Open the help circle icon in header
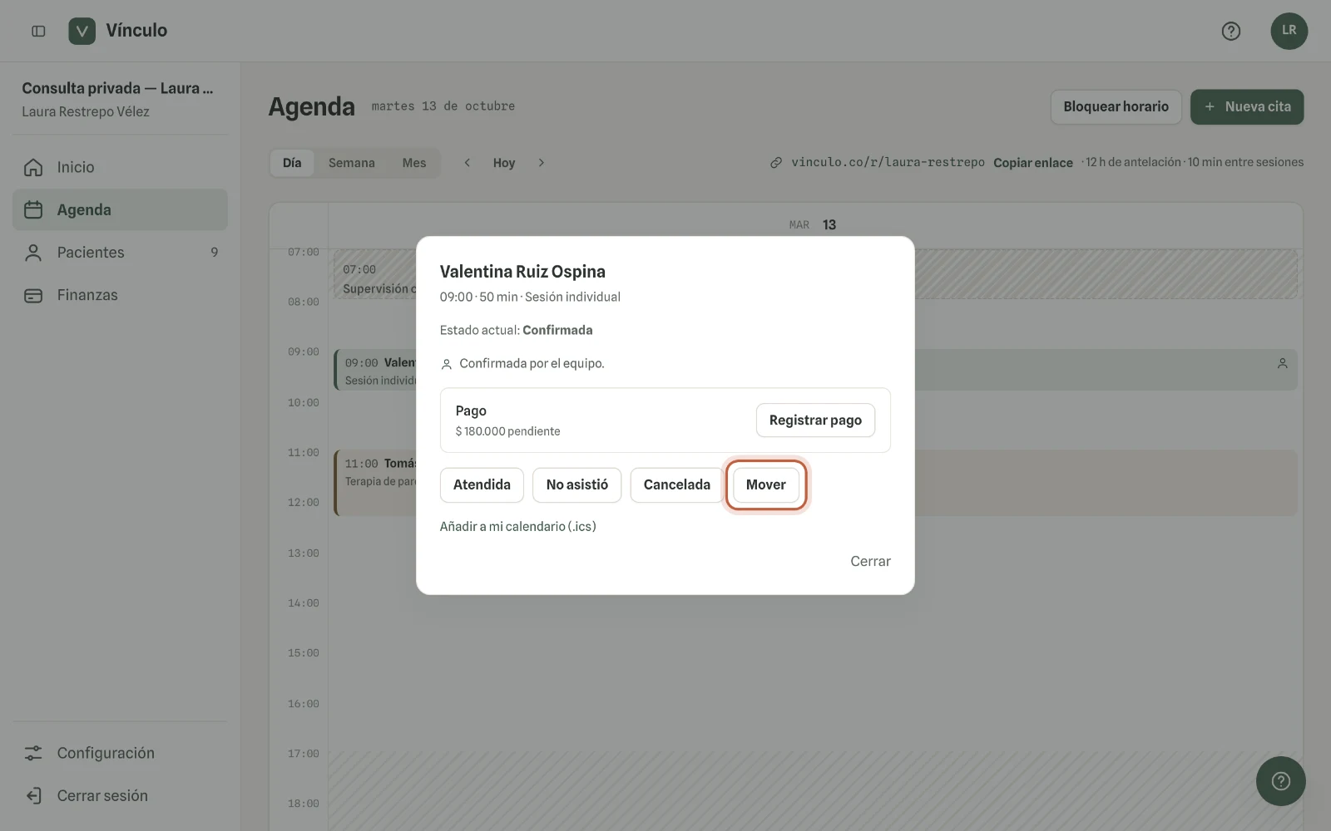 (1230, 31)
